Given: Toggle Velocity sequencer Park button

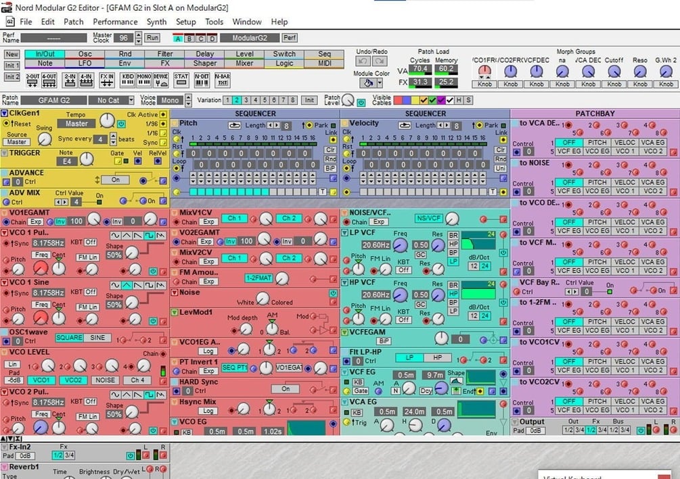Looking at the screenshot, I should (x=503, y=126).
